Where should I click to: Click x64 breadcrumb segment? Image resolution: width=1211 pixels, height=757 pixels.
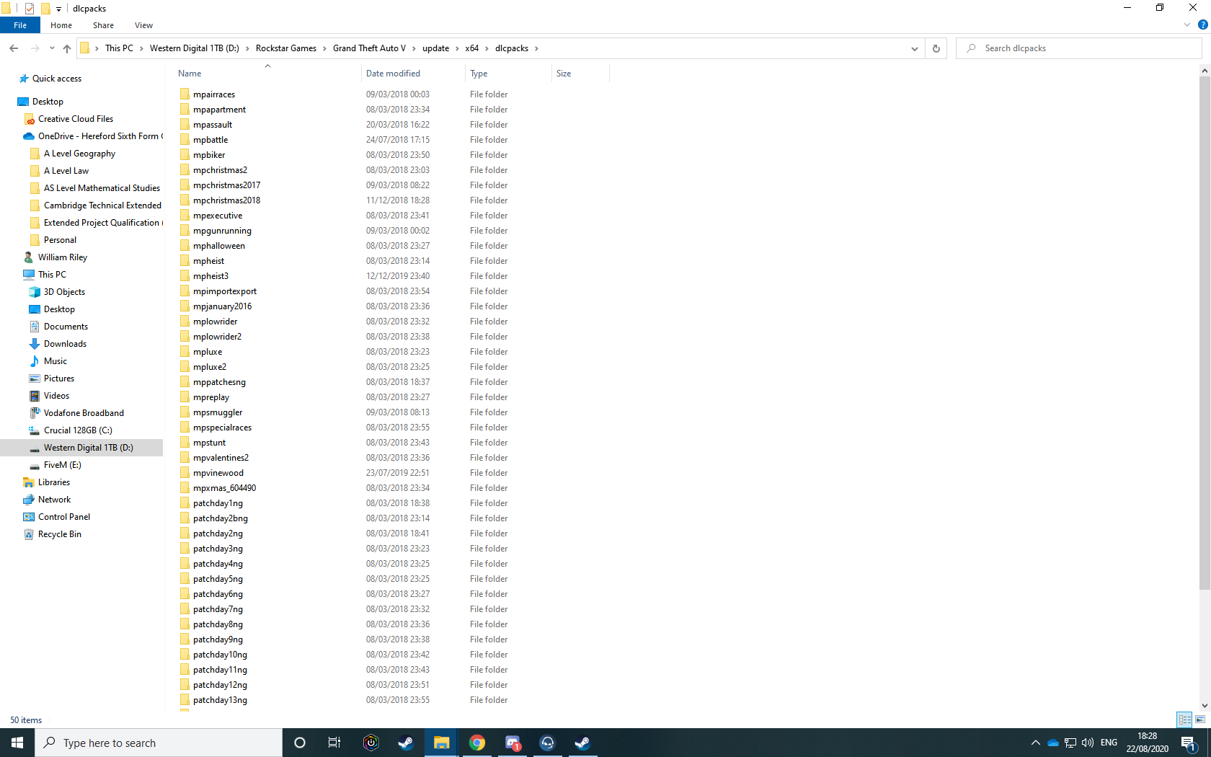pyautogui.click(x=471, y=48)
